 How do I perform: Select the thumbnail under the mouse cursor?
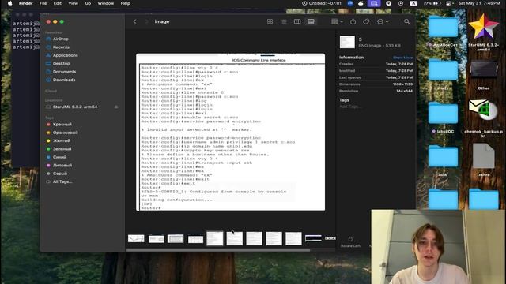pyautogui.click(x=235, y=238)
